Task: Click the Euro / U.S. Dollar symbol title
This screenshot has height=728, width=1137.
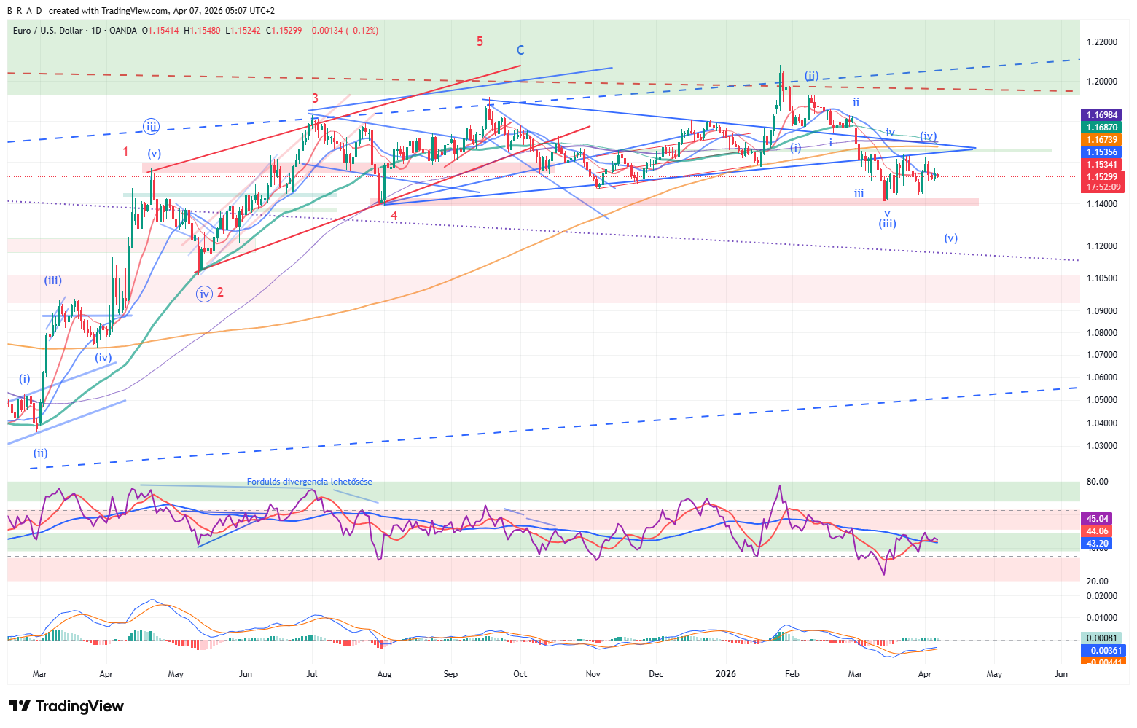Action: point(47,31)
